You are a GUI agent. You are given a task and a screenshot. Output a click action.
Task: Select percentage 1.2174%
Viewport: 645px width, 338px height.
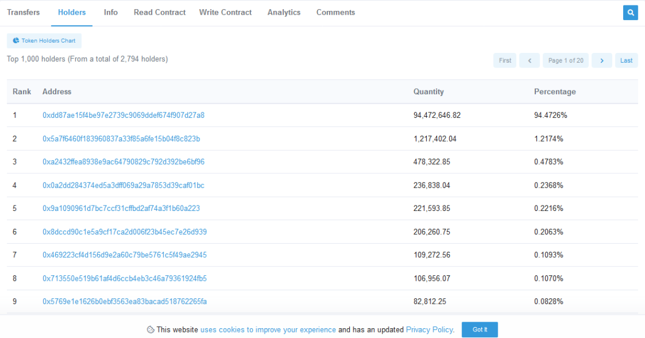(548, 138)
